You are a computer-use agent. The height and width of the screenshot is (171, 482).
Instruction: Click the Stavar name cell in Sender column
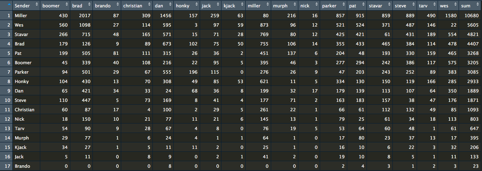(22, 34)
